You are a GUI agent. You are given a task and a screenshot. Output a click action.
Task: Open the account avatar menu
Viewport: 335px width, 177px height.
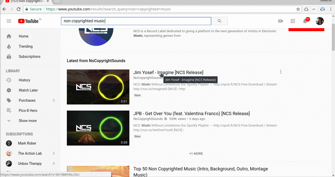[320, 21]
